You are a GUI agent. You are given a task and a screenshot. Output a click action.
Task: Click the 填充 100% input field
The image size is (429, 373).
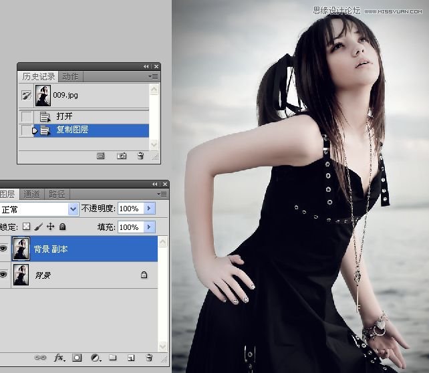pyautogui.click(x=131, y=227)
